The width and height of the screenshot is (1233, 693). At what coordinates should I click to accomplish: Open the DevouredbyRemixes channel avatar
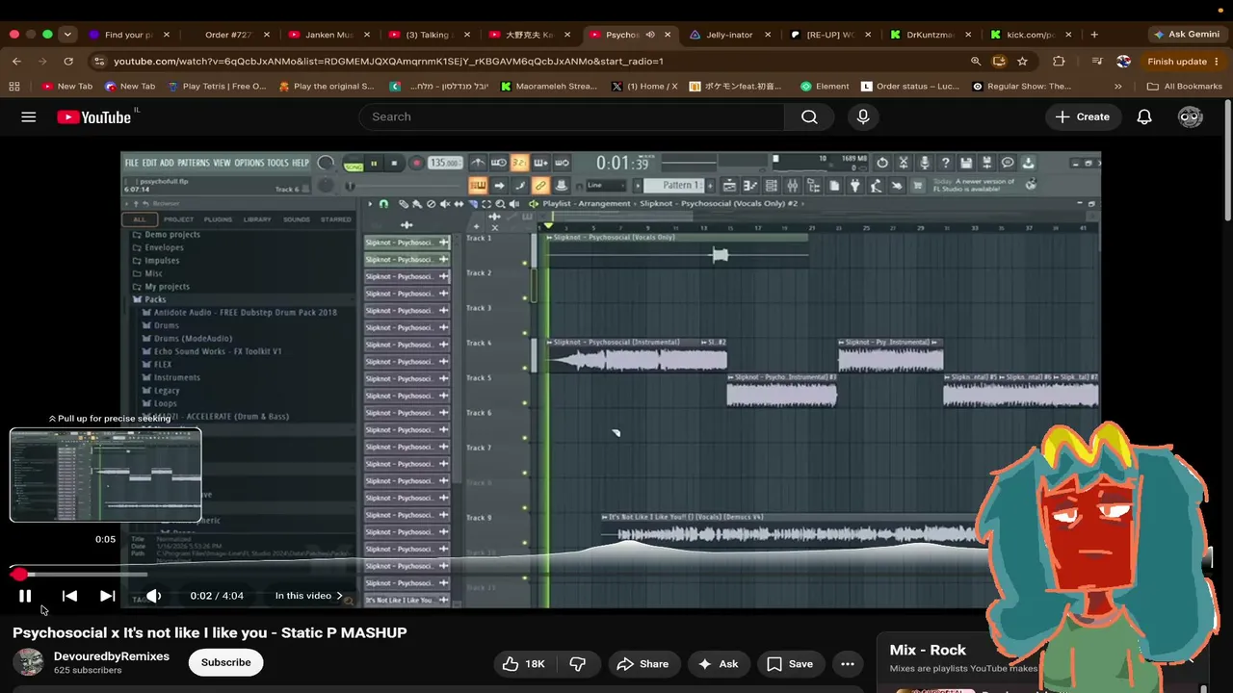(29, 662)
